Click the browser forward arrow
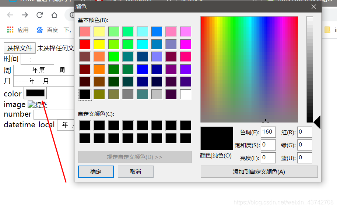Screen dimensions: 337x209 point(25,15)
